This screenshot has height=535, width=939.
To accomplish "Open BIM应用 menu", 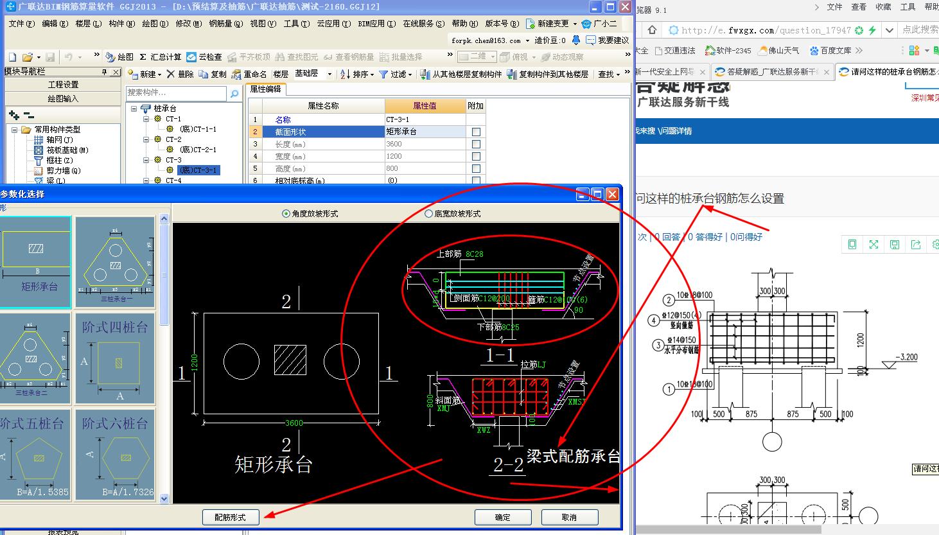I will pyautogui.click(x=376, y=24).
